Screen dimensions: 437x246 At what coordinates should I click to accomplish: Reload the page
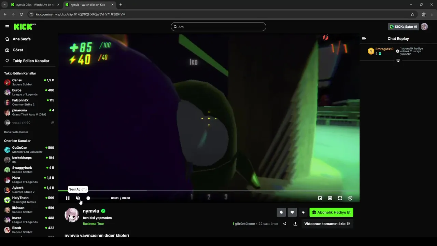[x=21, y=14]
